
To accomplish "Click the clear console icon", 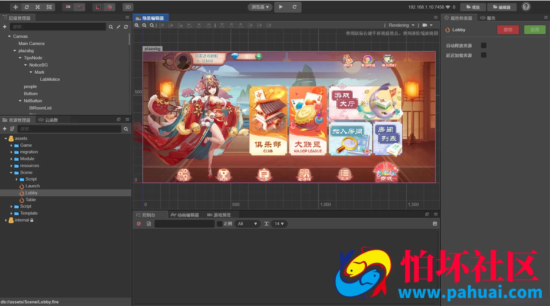I will coord(139,223).
